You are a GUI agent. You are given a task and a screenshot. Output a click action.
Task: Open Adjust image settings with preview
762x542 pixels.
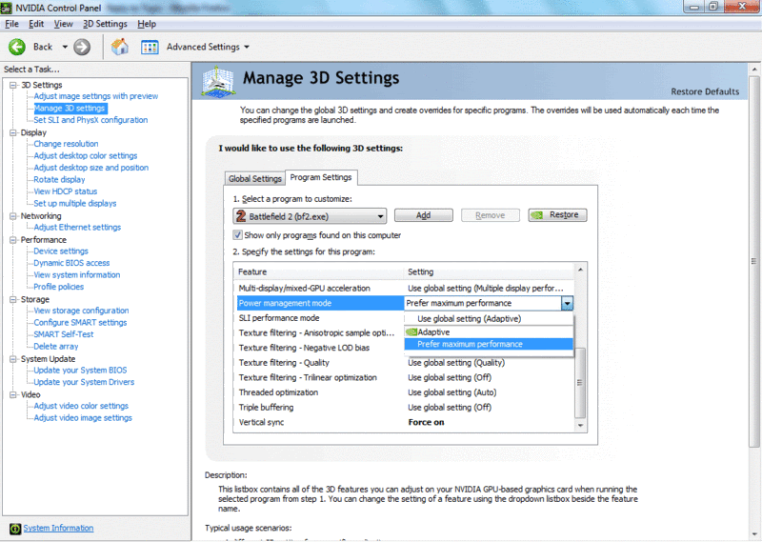coord(96,96)
